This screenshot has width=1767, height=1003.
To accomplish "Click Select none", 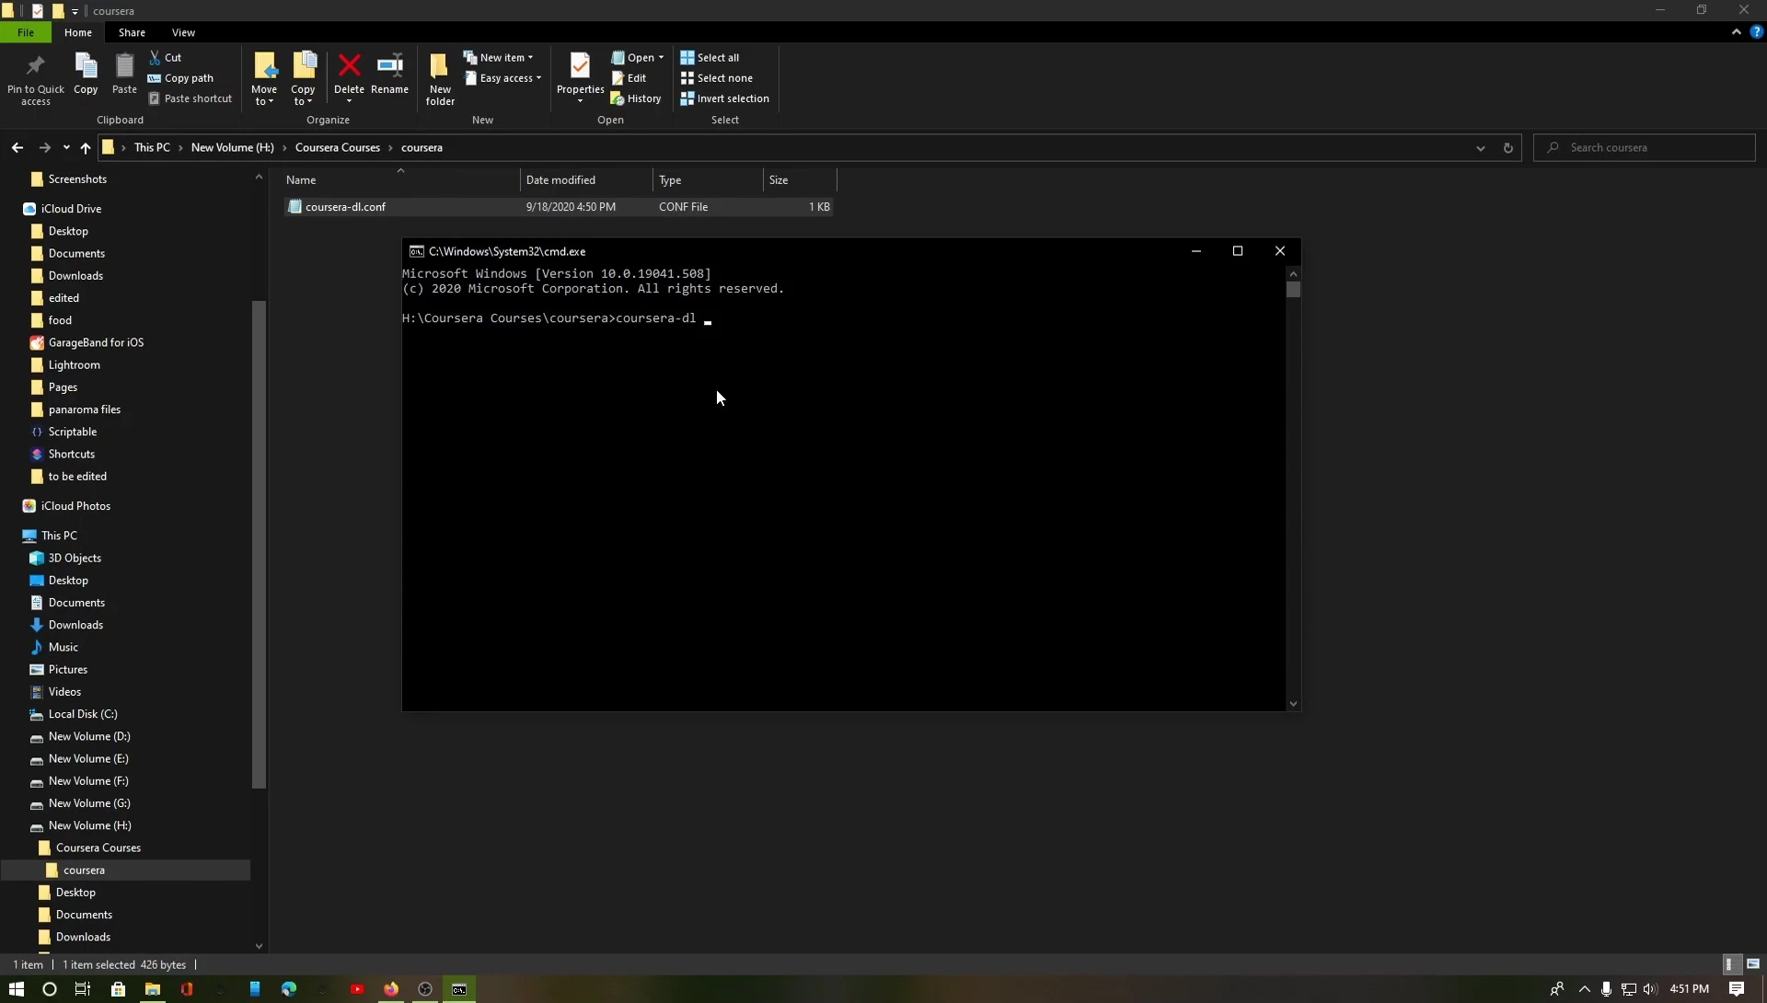I will [x=716, y=78].
